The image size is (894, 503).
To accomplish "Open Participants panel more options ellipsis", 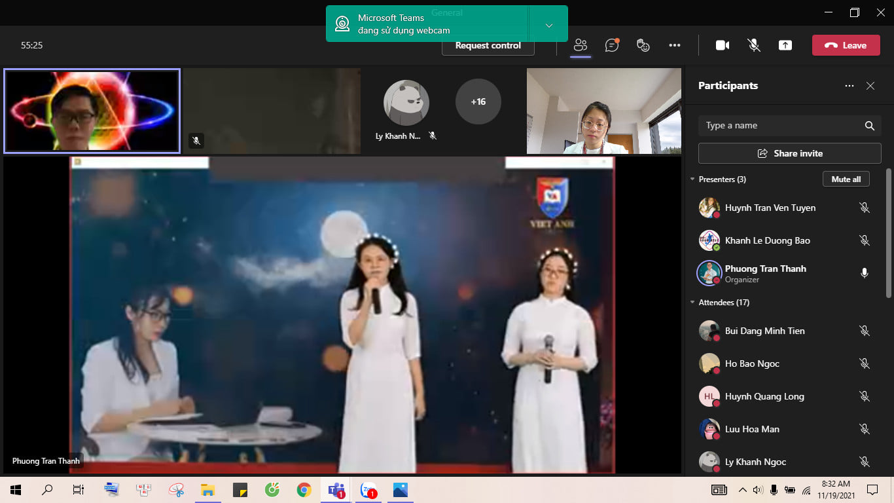I will pyautogui.click(x=849, y=86).
